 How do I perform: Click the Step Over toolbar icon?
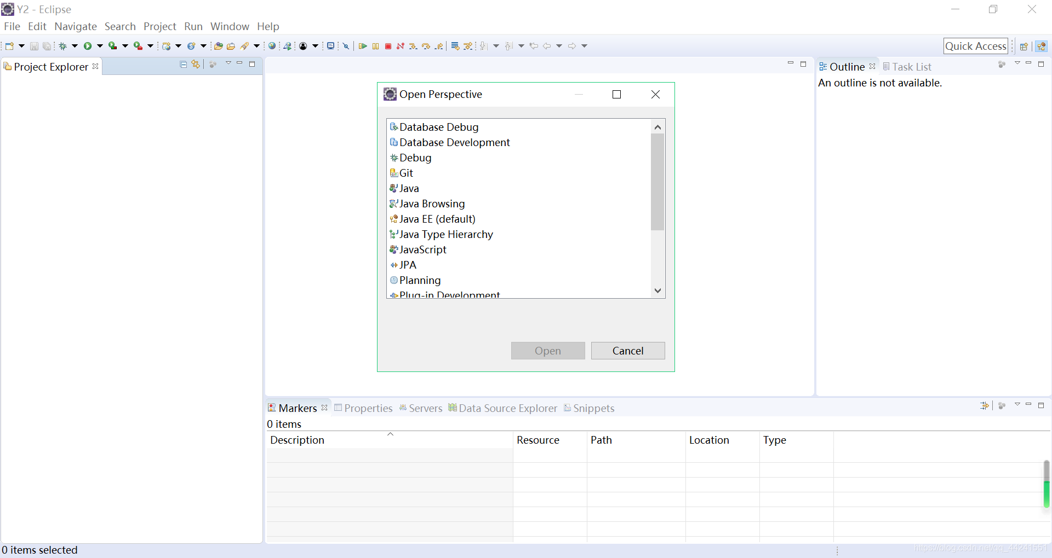(x=426, y=46)
